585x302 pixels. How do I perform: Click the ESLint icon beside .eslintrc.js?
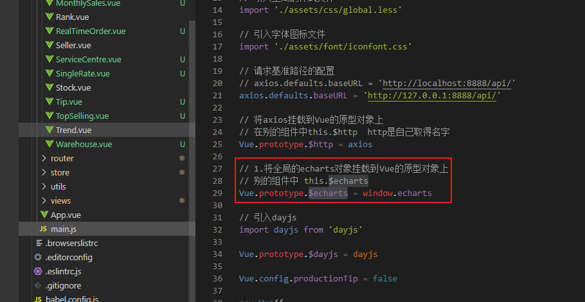click(x=38, y=271)
